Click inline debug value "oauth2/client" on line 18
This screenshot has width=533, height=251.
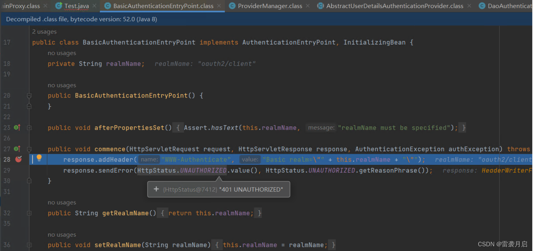coord(227,64)
